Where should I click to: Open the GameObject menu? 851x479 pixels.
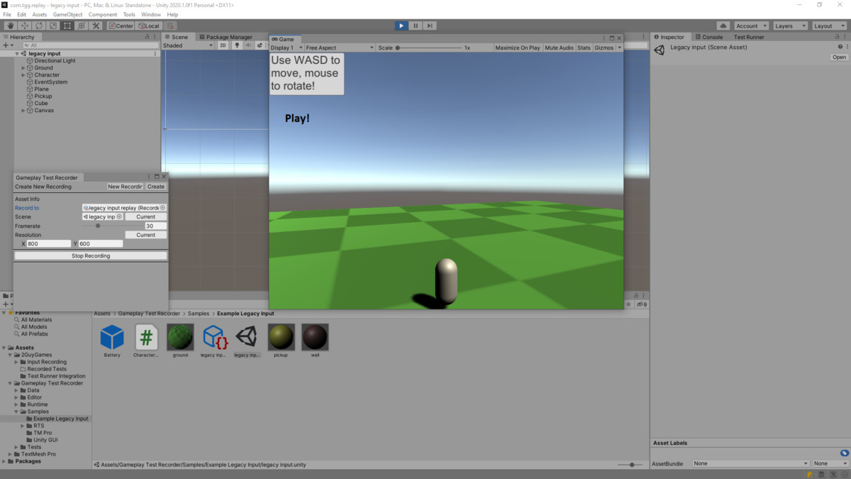pos(67,13)
